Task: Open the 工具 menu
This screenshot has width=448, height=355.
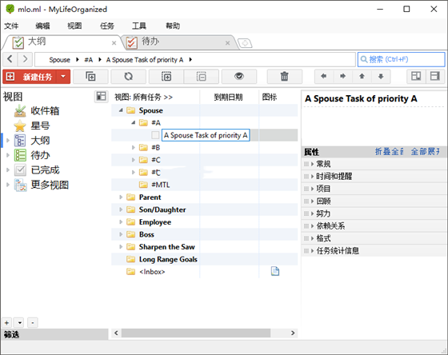Action: 139,26
